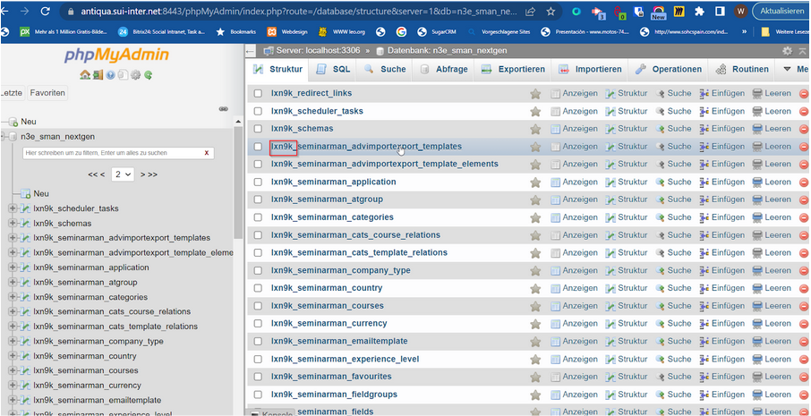Open the Favoriten button in sidebar

click(x=47, y=92)
